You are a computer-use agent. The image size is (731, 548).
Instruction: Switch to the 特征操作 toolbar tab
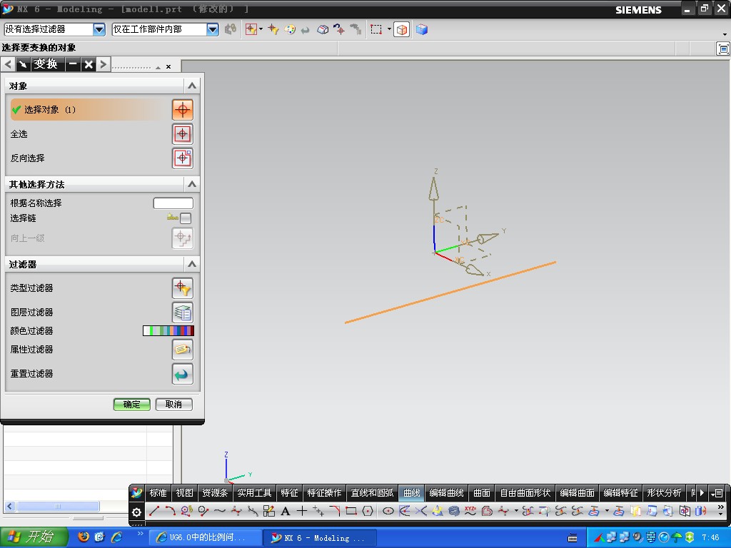click(325, 492)
